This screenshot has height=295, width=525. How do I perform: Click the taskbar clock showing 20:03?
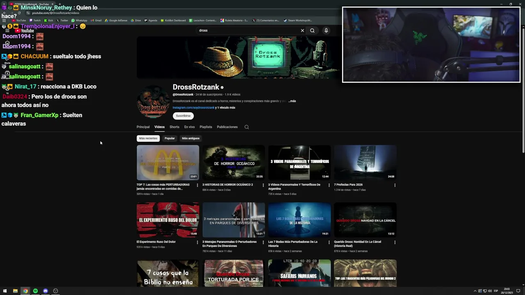point(507,291)
